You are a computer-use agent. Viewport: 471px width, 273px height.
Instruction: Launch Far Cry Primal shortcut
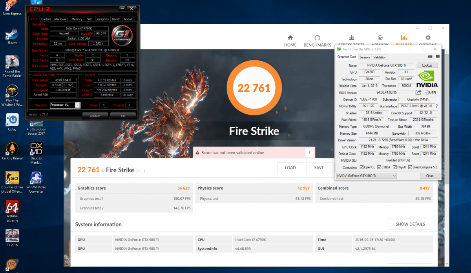tap(12, 152)
